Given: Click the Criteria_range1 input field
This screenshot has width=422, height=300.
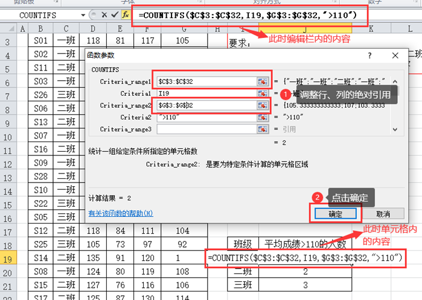Looking at the screenshot, I should click(206, 81).
